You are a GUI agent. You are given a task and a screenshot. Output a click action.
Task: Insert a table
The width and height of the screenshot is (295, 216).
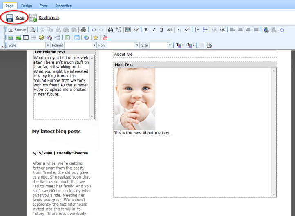tap(26, 37)
